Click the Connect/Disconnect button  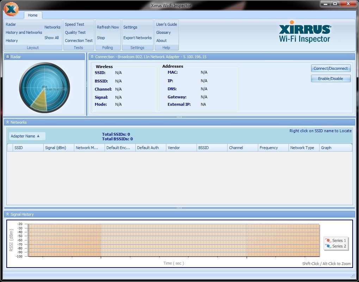coord(330,68)
